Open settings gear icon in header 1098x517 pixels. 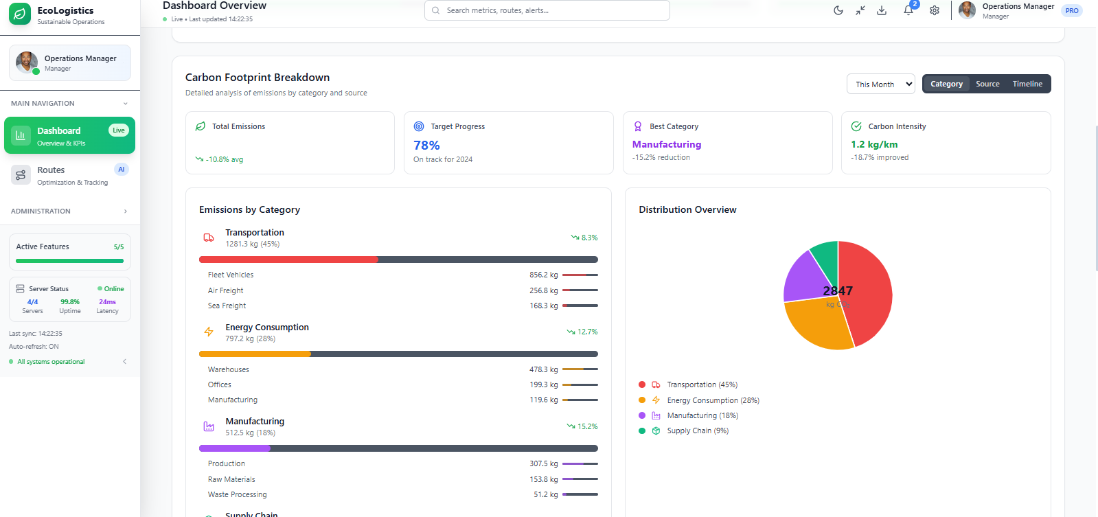(935, 10)
